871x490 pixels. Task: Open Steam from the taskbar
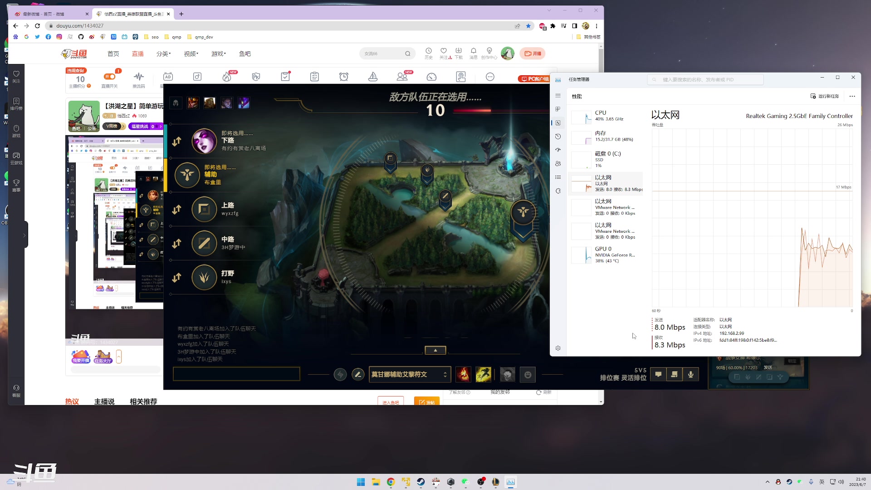421,482
